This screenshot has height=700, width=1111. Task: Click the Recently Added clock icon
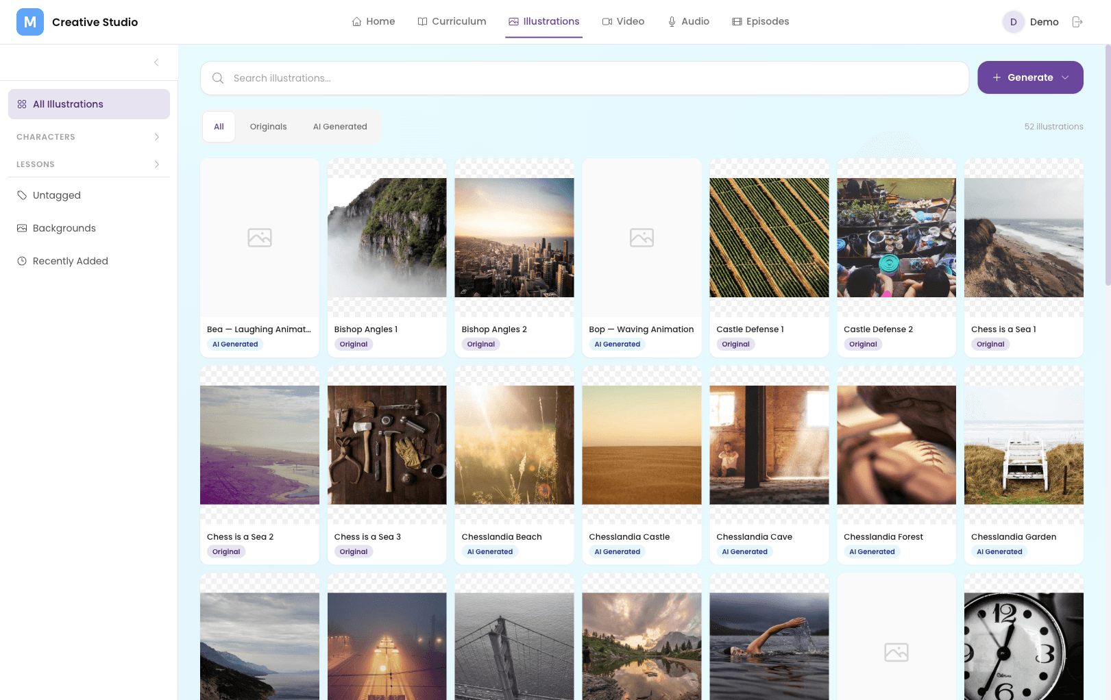[23, 261]
